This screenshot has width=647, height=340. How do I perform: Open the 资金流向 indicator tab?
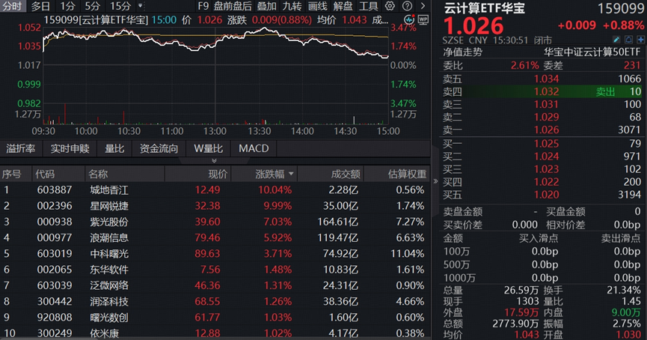159,149
